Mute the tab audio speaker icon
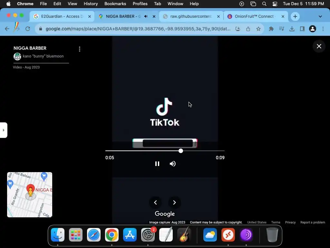The width and height of the screenshot is (330, 248). [146, 16]
